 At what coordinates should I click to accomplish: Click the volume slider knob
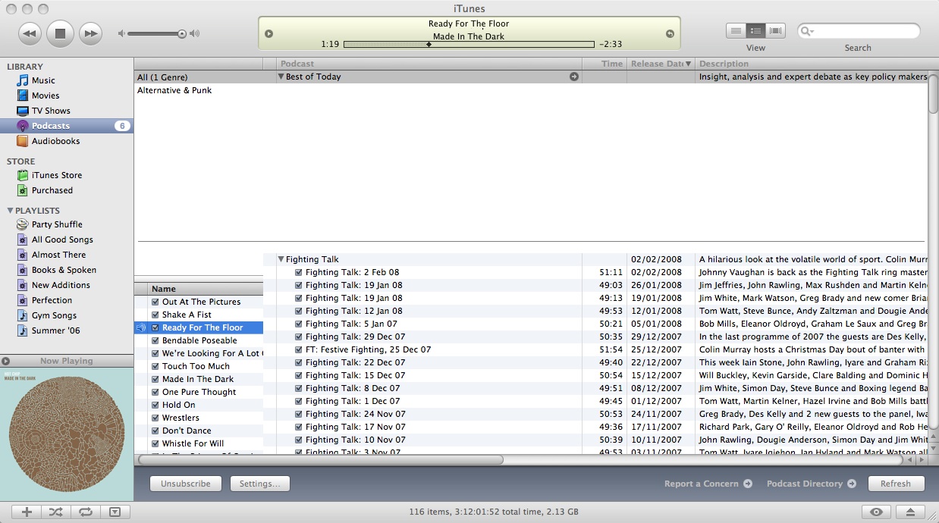tap(182, 33)
